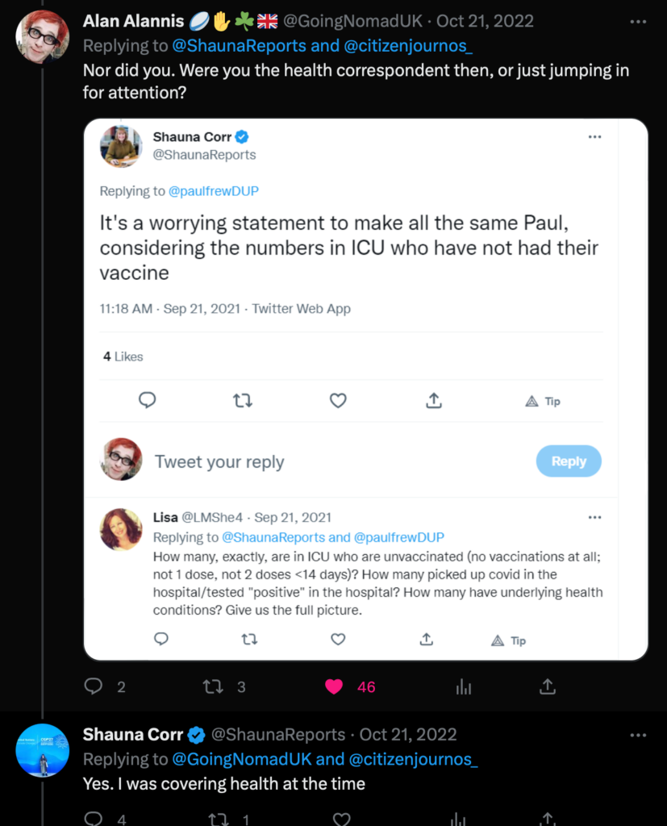Click Alan Alannis profile avatar
Viewport: 667px width, 826px height.
(43, 37)
